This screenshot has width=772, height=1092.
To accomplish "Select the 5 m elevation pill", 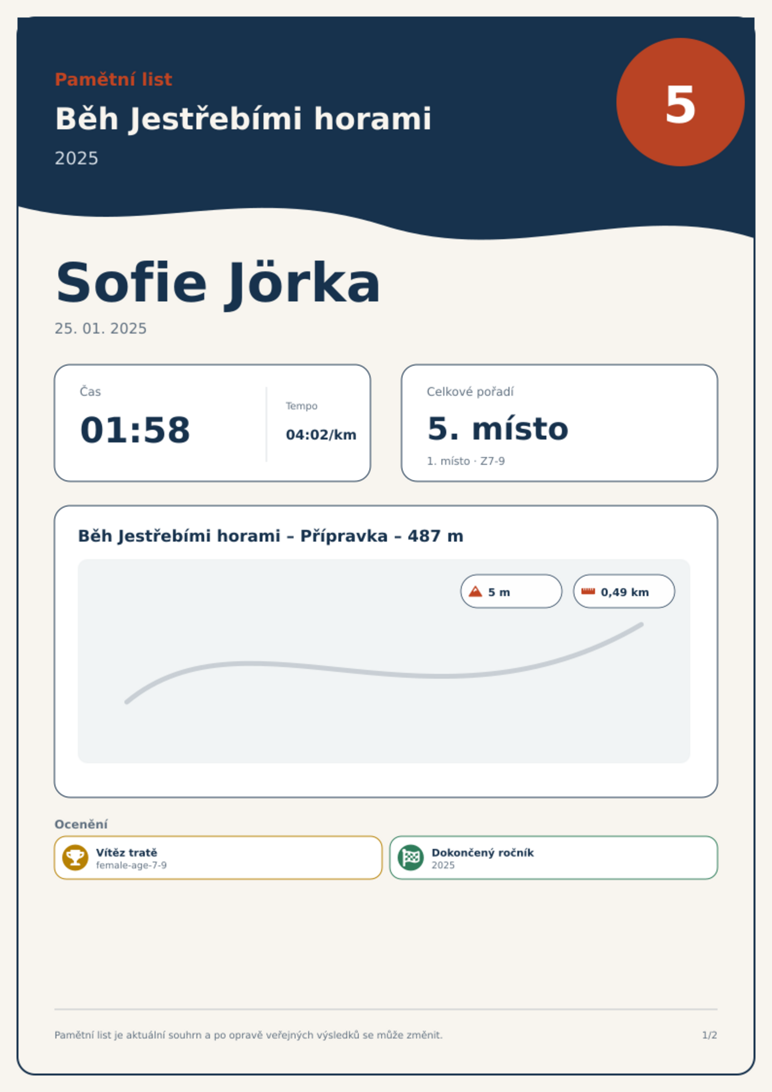I will (x=511, y=591).
